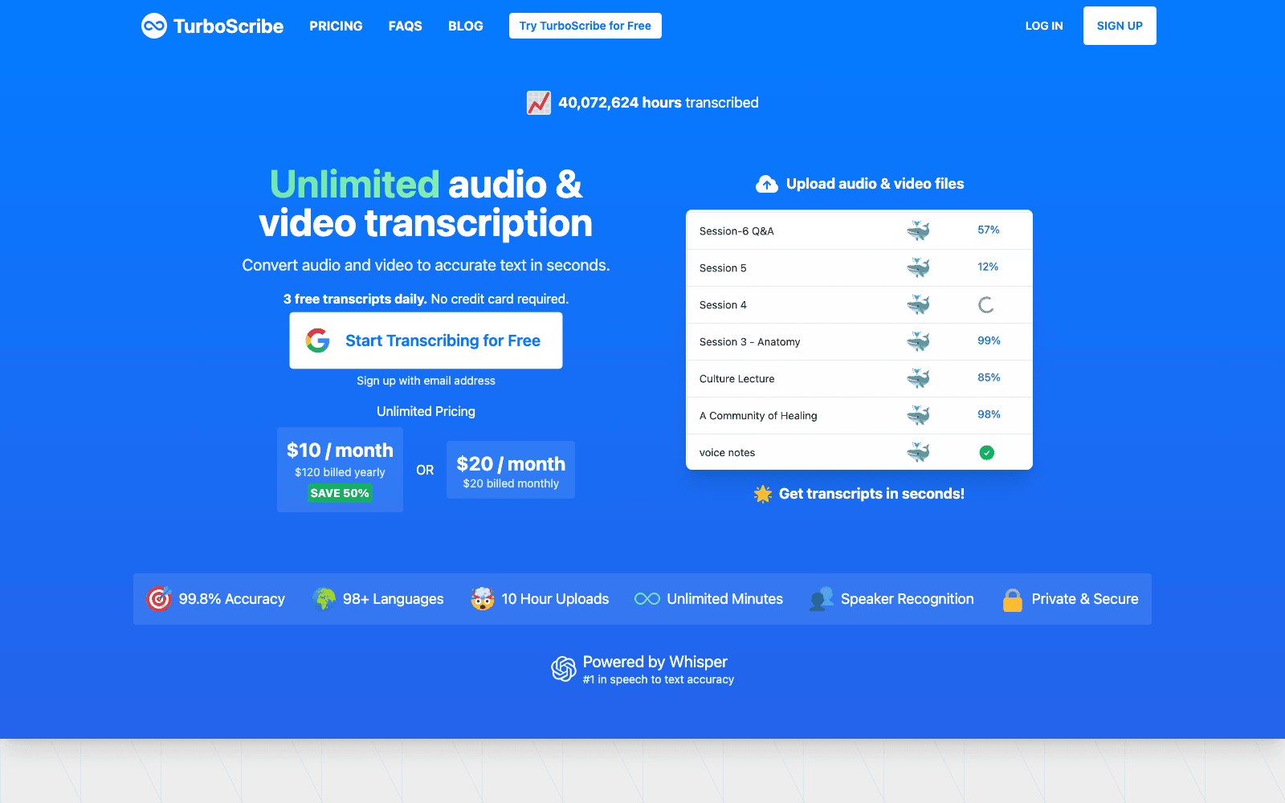Click the SAVE 50% badge
1285x803 pixels.
point(340,493)
